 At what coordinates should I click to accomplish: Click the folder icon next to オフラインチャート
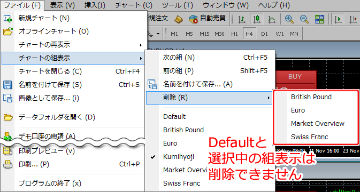8,31
